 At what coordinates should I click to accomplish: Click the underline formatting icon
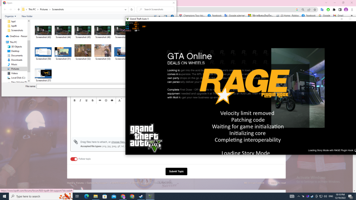(x=86, y=100)
